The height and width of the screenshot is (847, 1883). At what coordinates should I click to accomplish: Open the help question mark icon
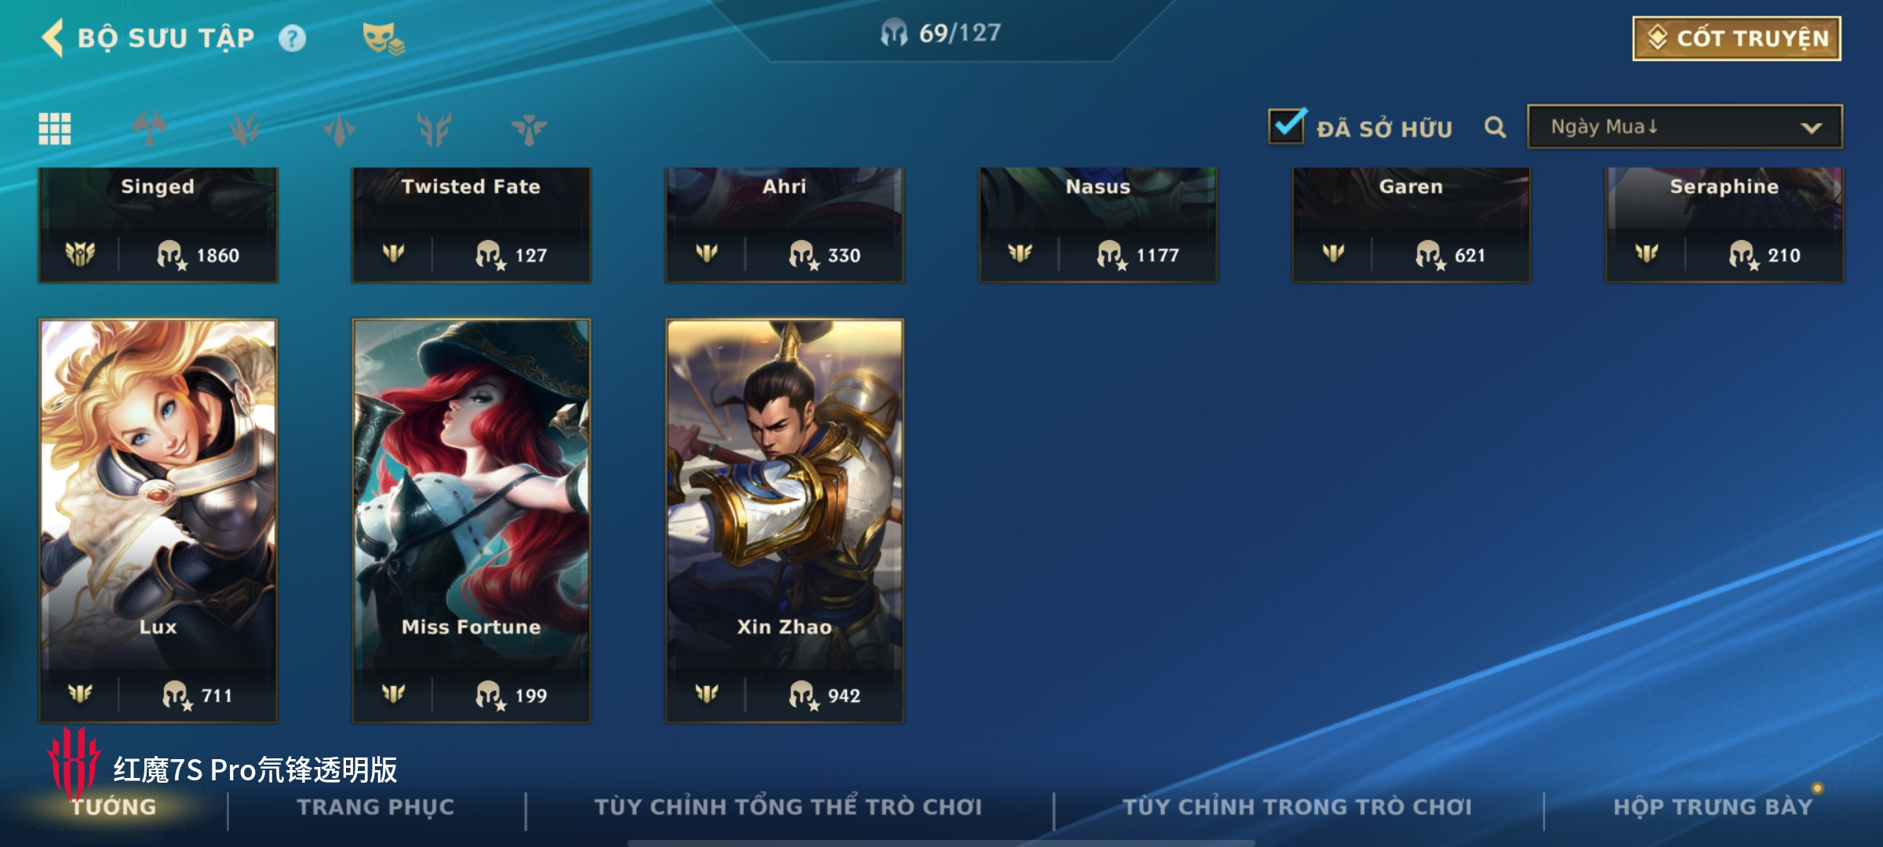coord(293,38)
